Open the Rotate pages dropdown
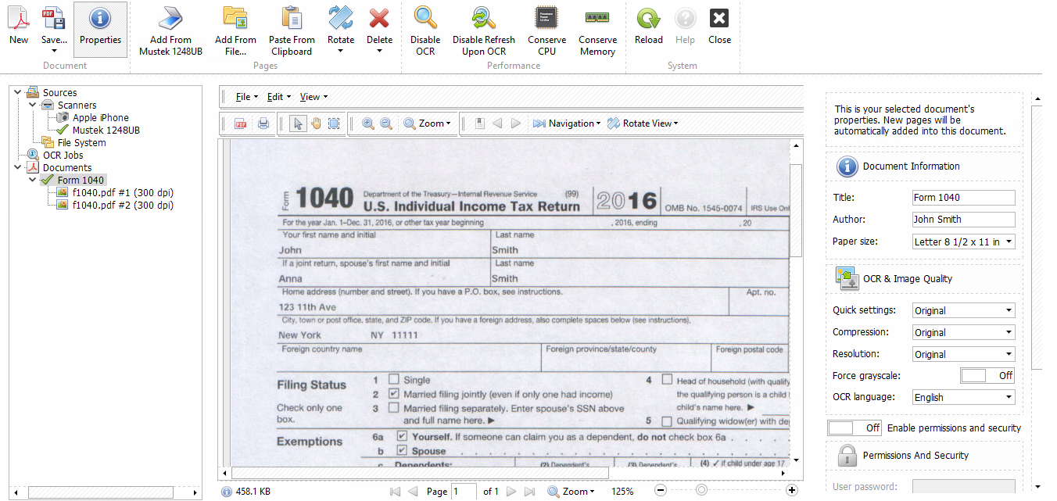Screen dimensions: 1057x501 click(x=341, y=51)
